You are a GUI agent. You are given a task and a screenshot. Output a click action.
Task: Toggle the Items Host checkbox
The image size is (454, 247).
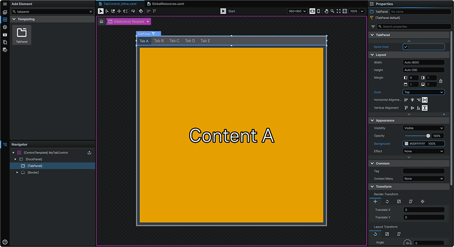point(406,47)
